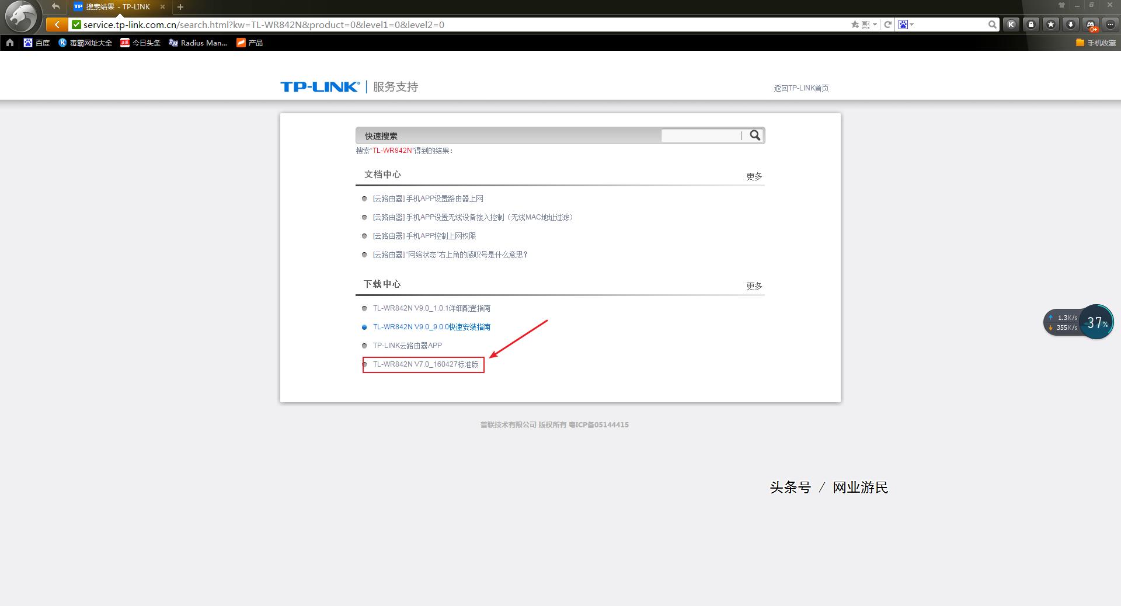This screenshot has height=606, width=1121.
Task: Open TP-LINK云路由器APP download link
Action: tap(408, 346)
